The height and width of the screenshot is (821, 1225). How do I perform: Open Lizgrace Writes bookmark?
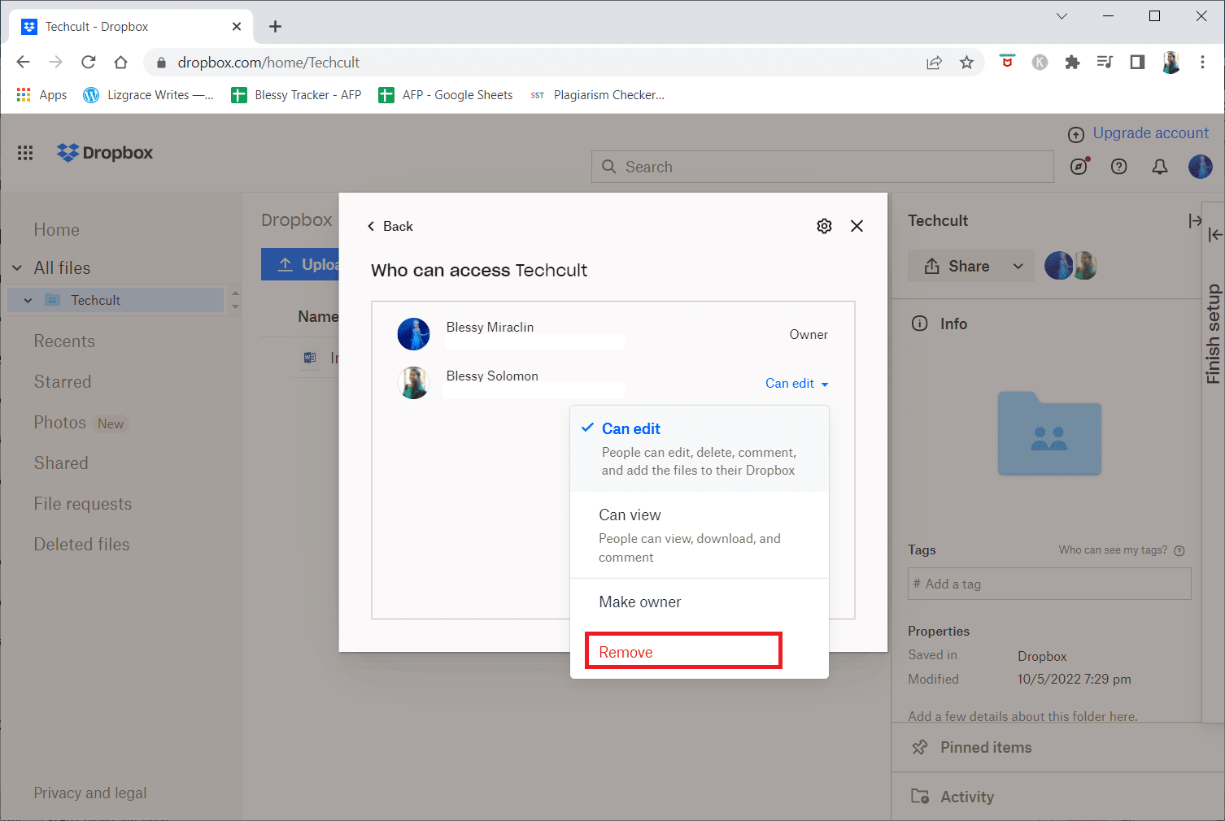pyautogui.click(x=148, y=95)
